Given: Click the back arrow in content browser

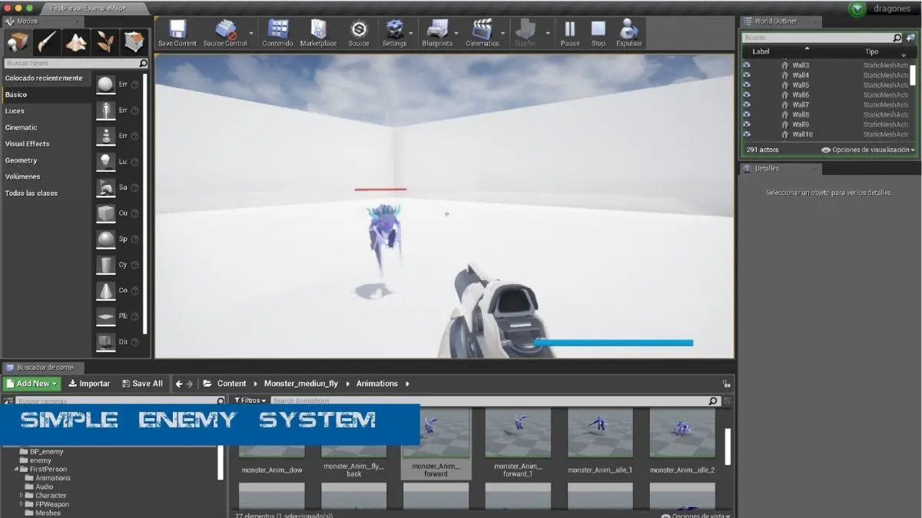Looking at the screenshot, I should click(x=178, y=384).
